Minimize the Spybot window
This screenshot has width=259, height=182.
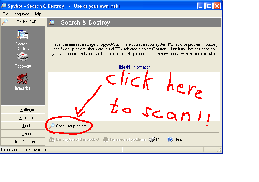click(201, 6)
